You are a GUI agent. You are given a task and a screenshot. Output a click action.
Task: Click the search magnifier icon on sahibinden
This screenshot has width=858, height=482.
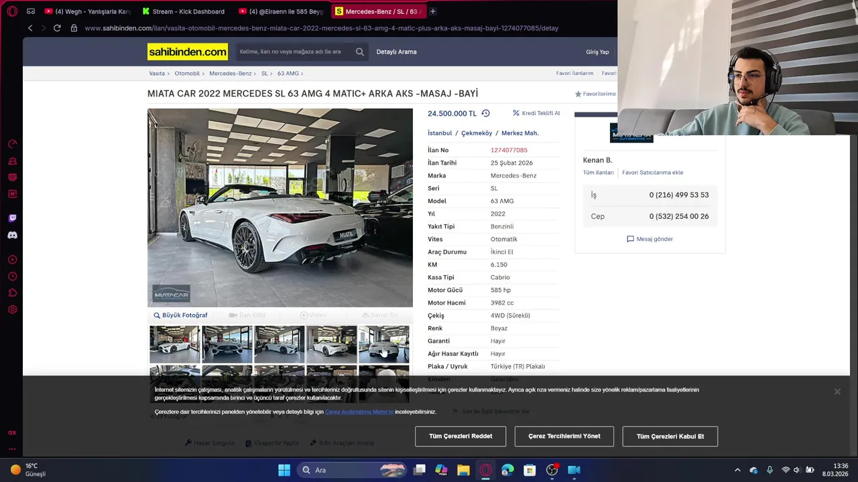(x=360, y=52)
